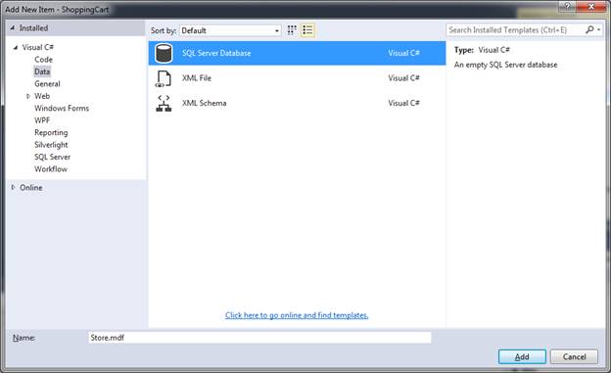Expand the Web tree node arrow
The height and width of the screenshot is (373, 611).
click(28, 96)
